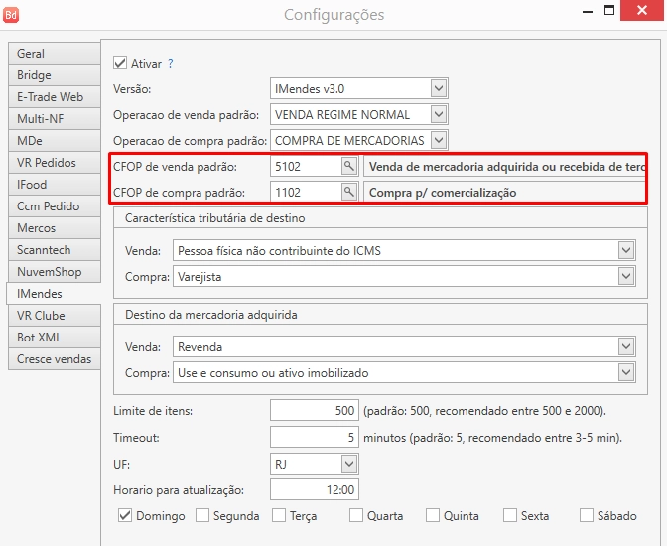Uncheck the Domingo checkbox
The image size is (667, 546).
[x=125, y=515]
